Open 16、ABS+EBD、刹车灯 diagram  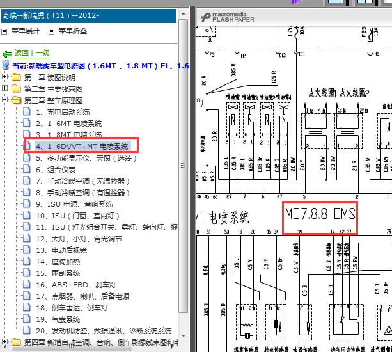(76, 285)
